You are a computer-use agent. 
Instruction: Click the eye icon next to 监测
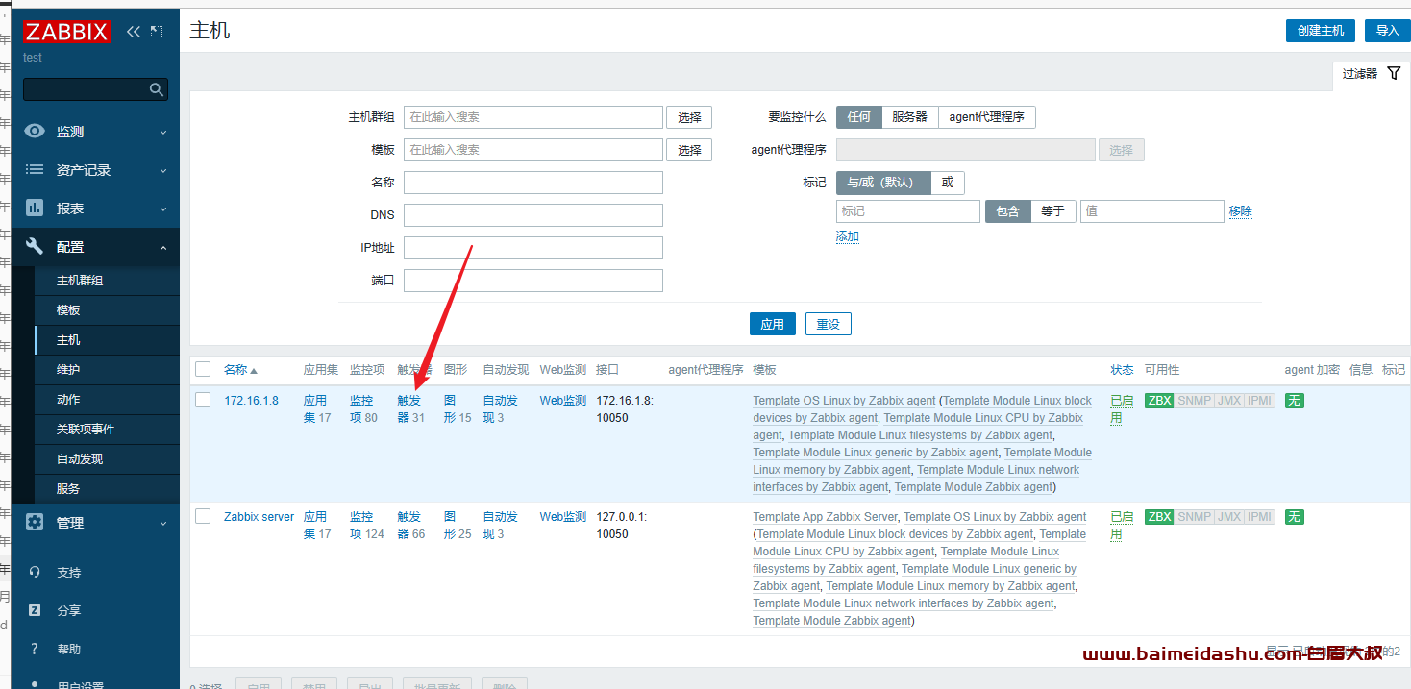tap(35, 132)
